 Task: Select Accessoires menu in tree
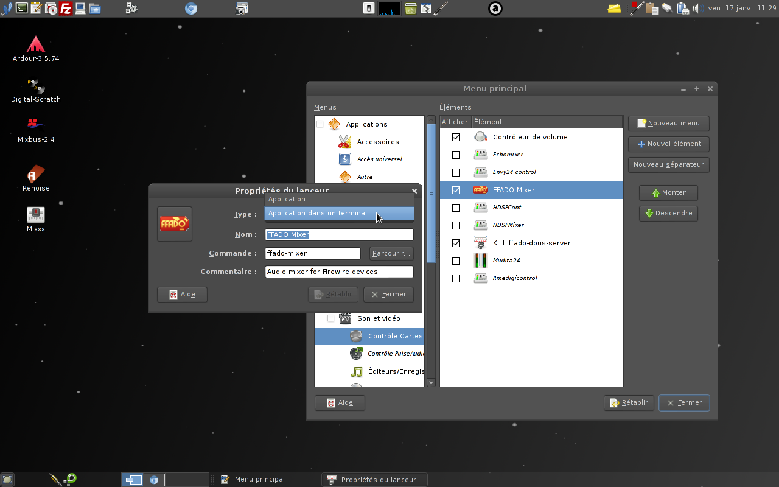(377, 142)
